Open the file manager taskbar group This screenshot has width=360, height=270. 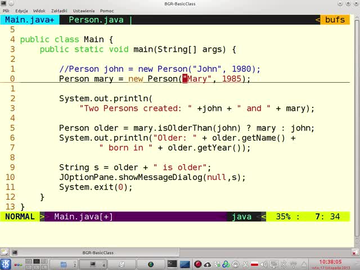(x=64, y=264)
